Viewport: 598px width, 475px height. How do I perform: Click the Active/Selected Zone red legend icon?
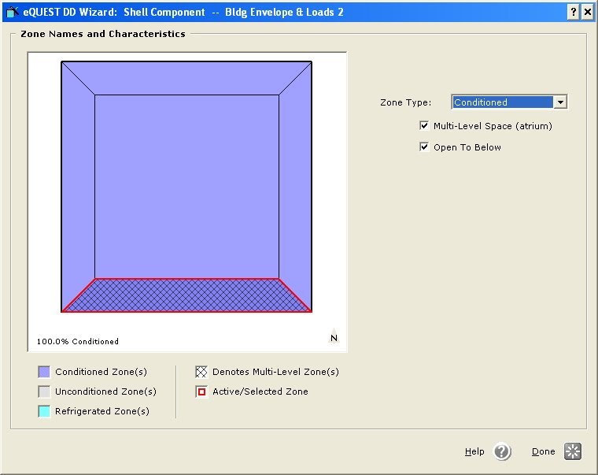pyautogui.click(x=201, y=392)
